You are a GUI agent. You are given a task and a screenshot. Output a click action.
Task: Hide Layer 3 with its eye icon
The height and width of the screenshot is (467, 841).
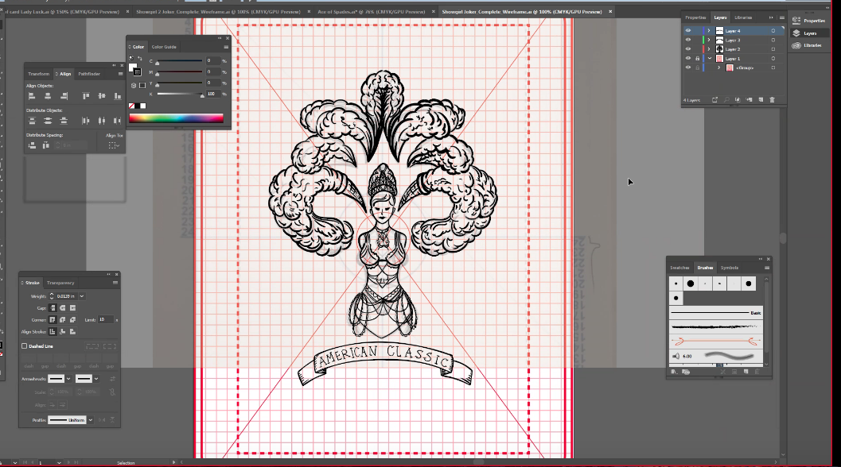click(688, 41)
